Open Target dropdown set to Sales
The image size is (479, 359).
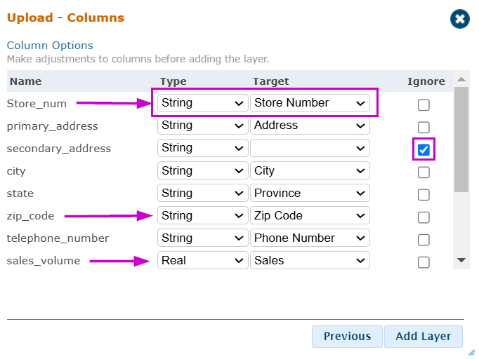click(x=310, y=260)
